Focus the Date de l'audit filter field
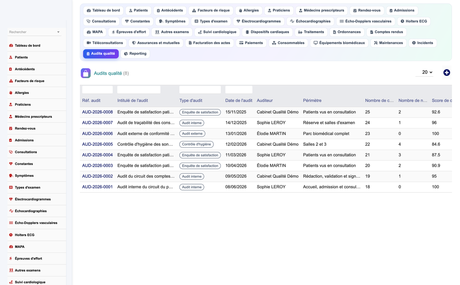The image size is (460, 285). [x=239, y=90]
